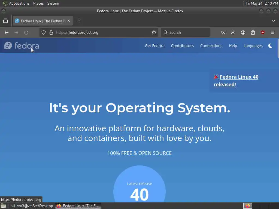Screen dimensions: 279x209
Task: Open the Applications menu
Action: coord(19,3)
